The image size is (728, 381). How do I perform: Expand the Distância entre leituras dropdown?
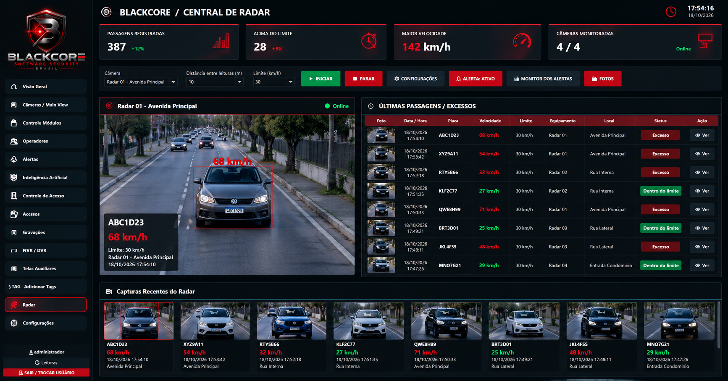coord(215,82)
